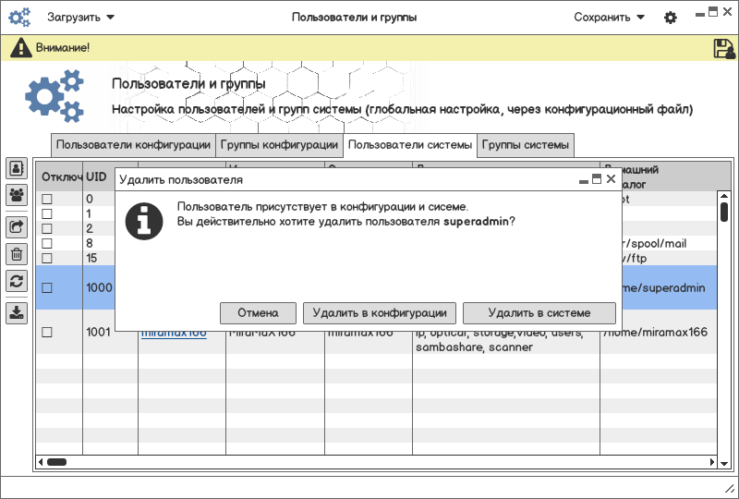The image size is (739, 499).
Task: Click the Удалить в системе button
Action: pos(539,312)
